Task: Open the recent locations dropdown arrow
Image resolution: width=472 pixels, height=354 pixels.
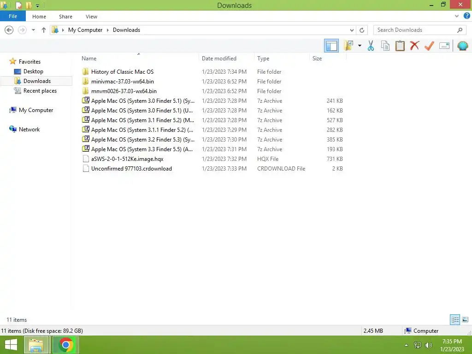Action: [x=33, y=30]
